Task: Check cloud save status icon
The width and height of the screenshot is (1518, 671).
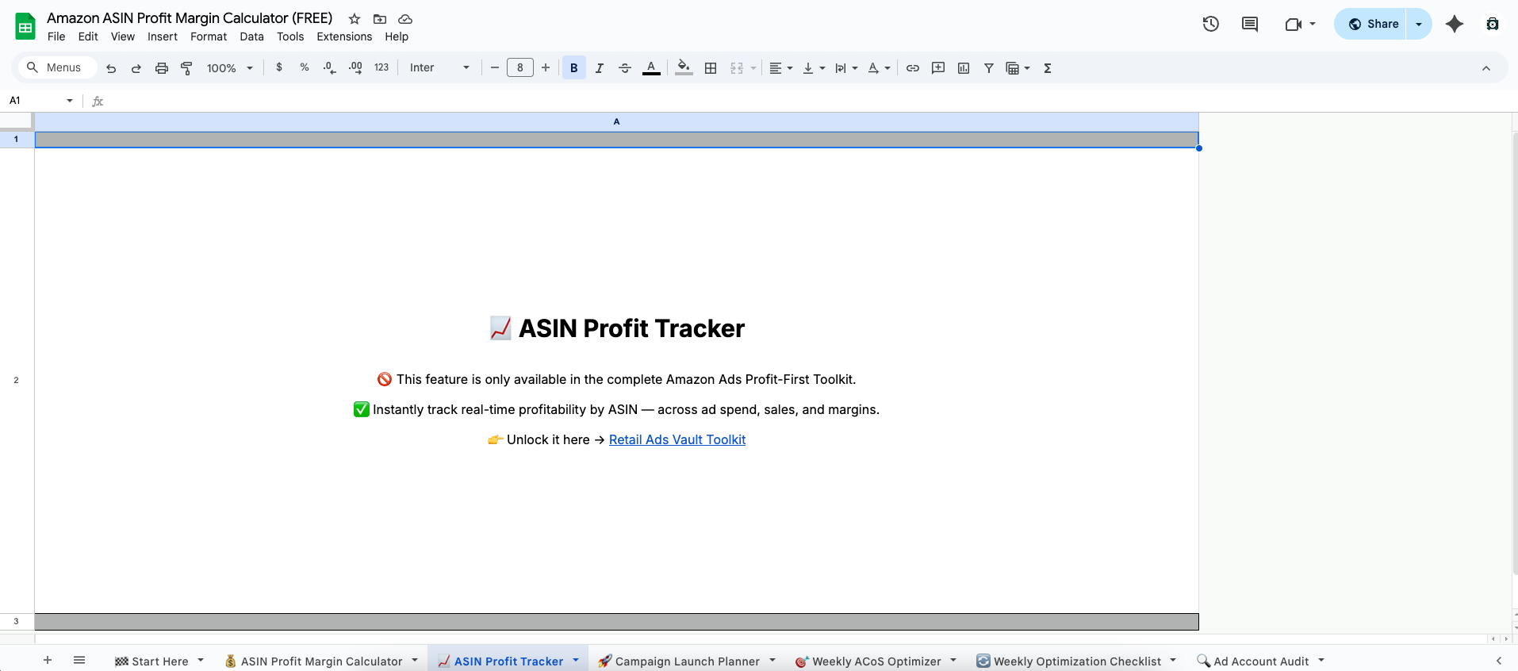Action: (405, 19)
